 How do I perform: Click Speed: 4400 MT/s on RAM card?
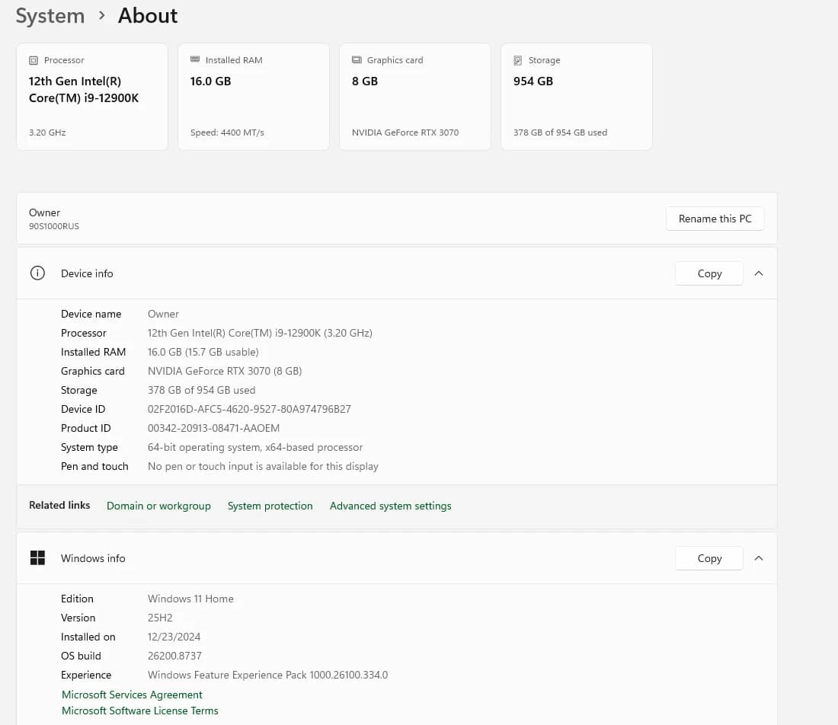tap(227, 133)
